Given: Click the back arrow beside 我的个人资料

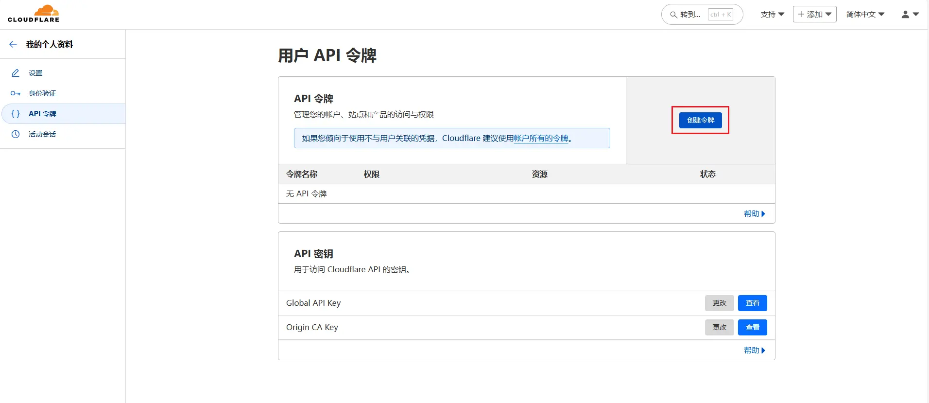Looking at the screenshot, I should coord(13,44).
